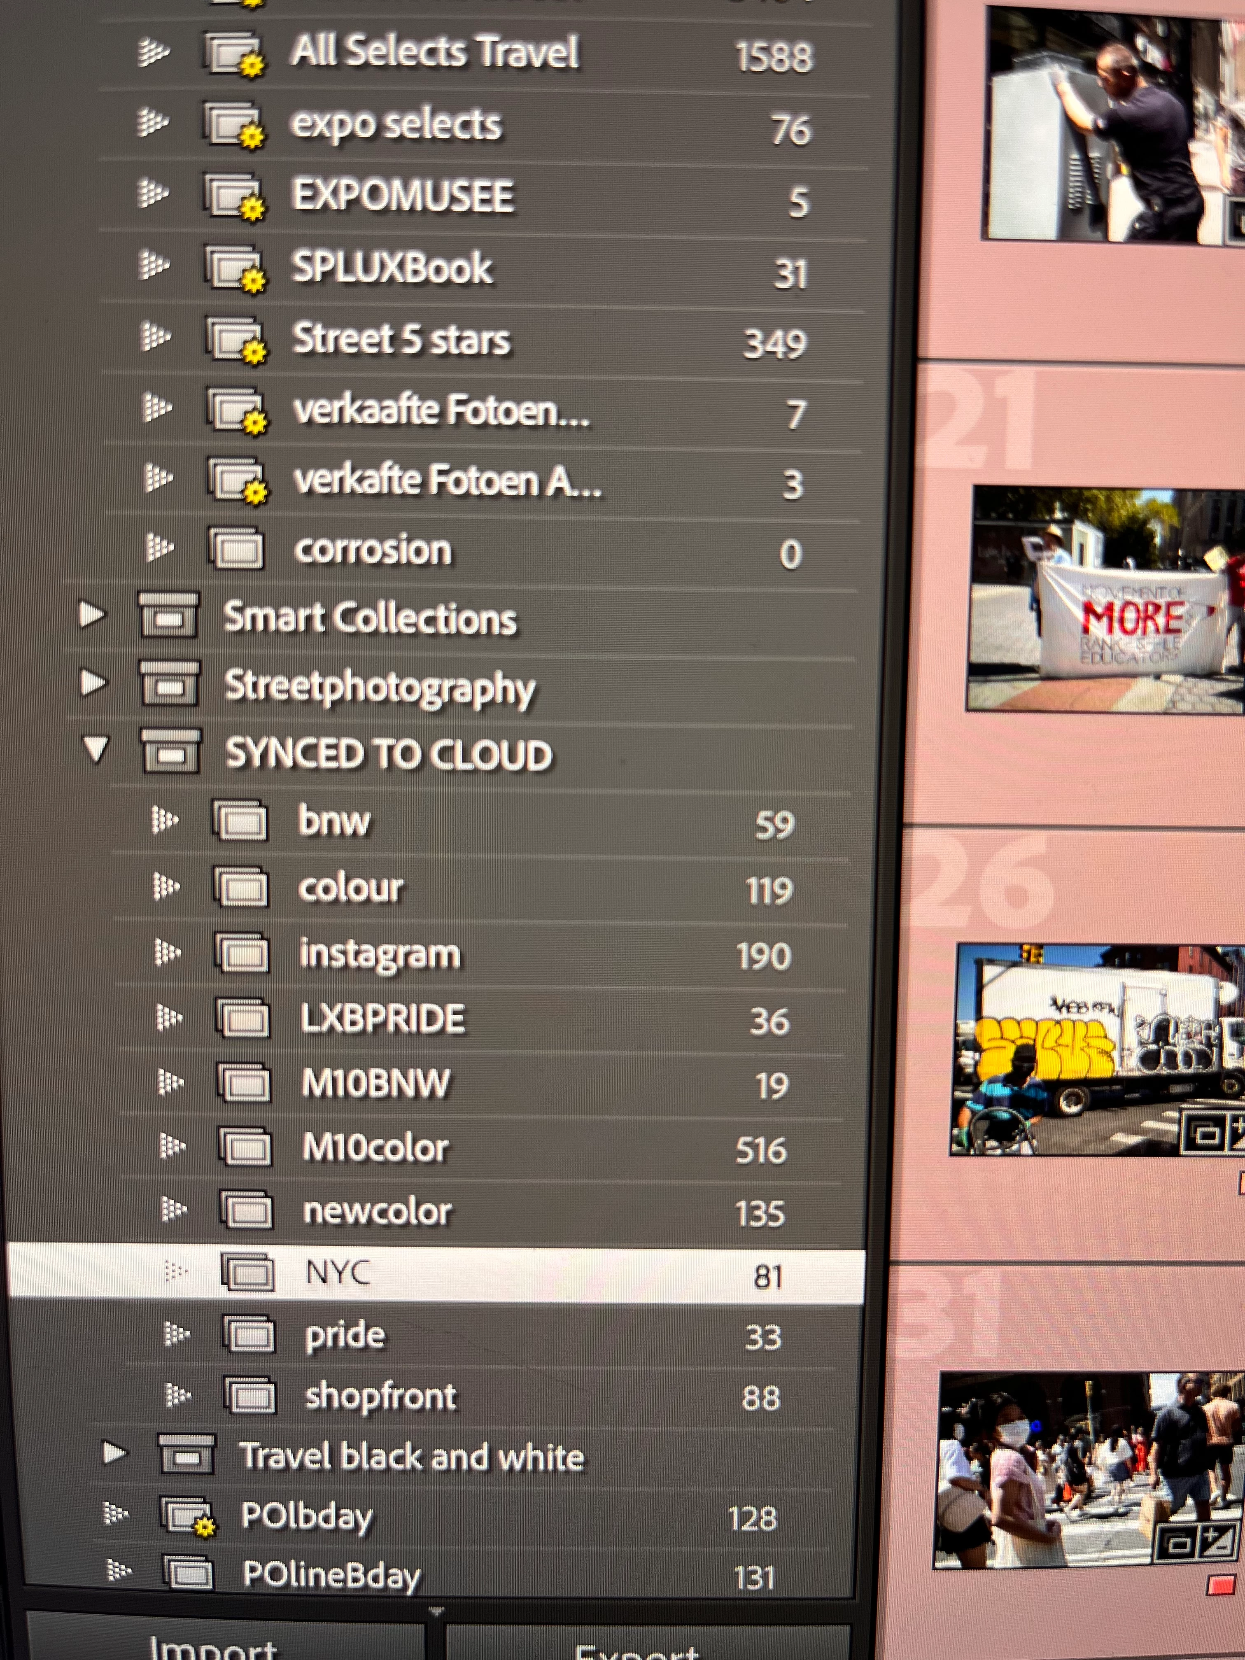The height and width of the screenshot is (1660, 1245).
Task: Click the EXPOMUSEE smart collection gear icon
Action: [x=253, y=208]
